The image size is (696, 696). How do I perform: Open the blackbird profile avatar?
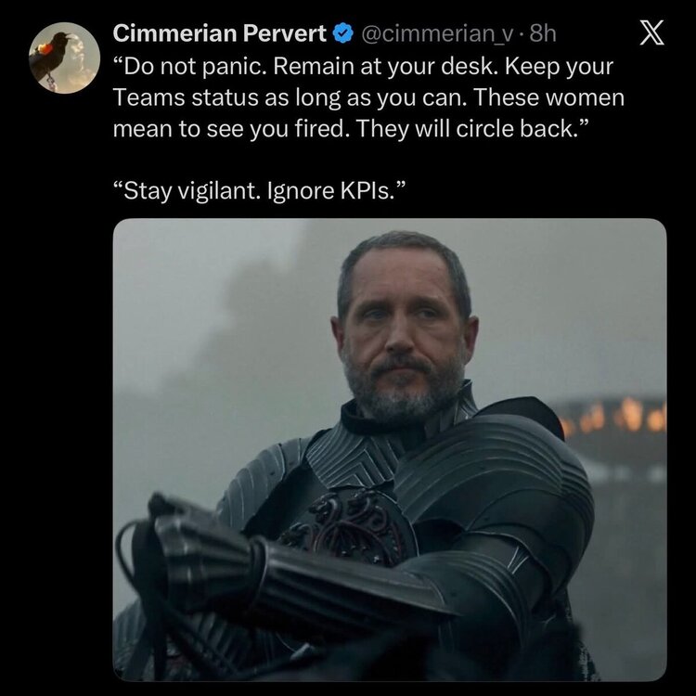click(64, 58)
